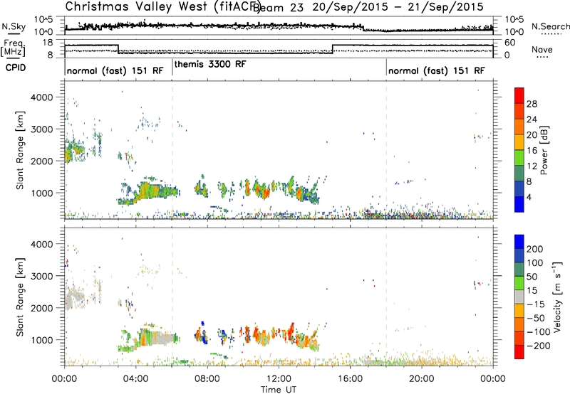This screenshot has width=570, height=394.
Task: Click the 'N.Sky' legend label
Action: point(14,26)
